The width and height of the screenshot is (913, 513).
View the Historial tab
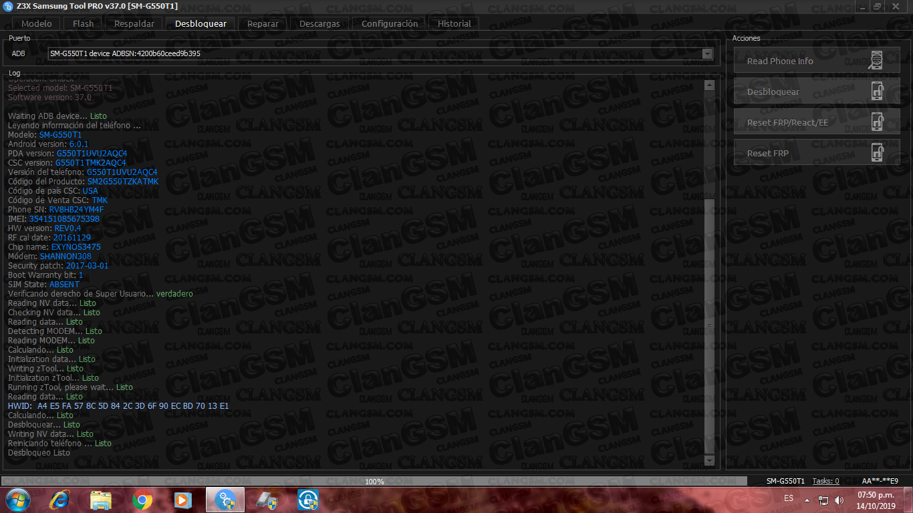454,23
